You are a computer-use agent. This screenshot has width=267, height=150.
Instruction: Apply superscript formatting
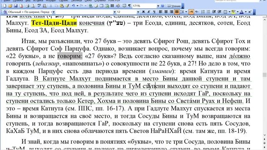coord(249,12)
